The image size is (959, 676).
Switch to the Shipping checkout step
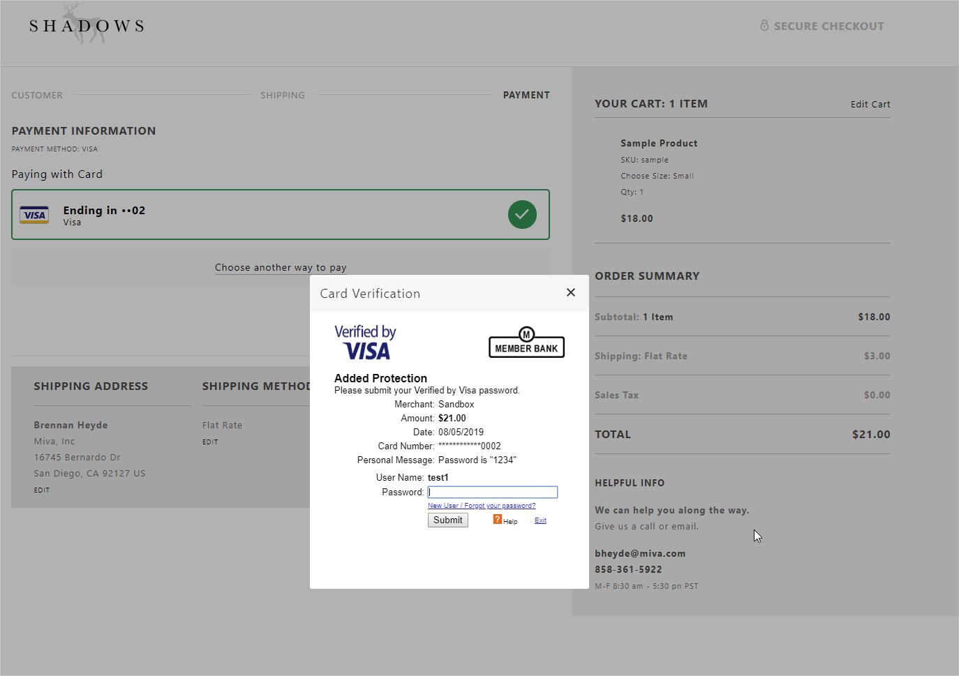283,95
